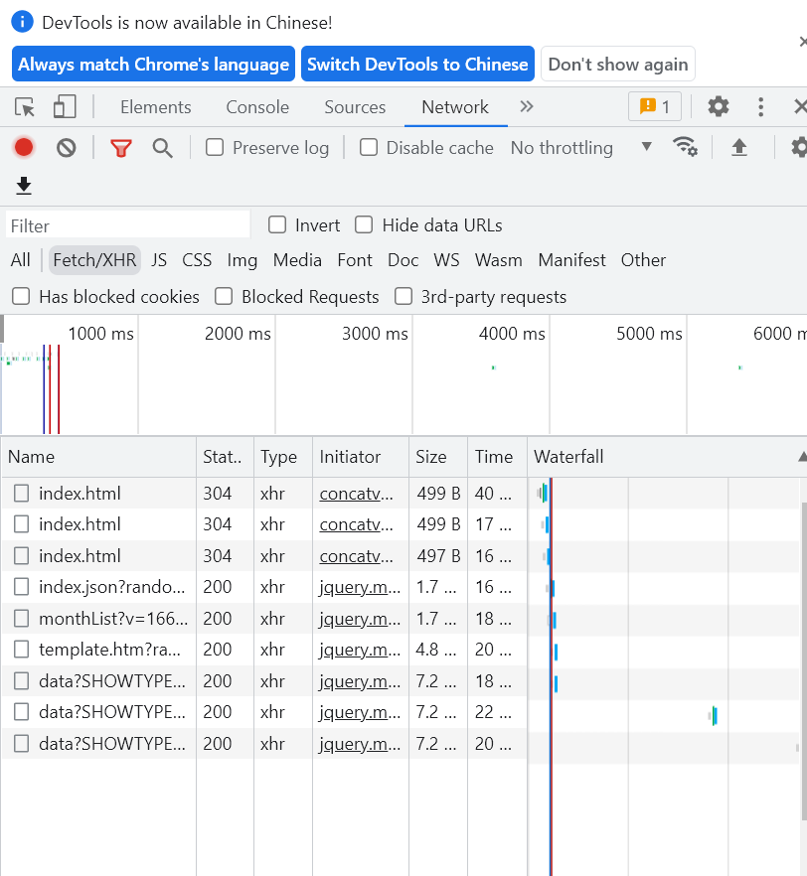Click Don't show again
The width and height of the screenshot is (807, 876).
click(617, 64)
